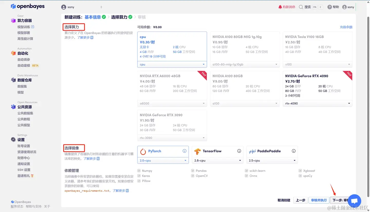Click green check beside 基本信息
Viewport: 370px width, 212px height.
pos(104,17)
